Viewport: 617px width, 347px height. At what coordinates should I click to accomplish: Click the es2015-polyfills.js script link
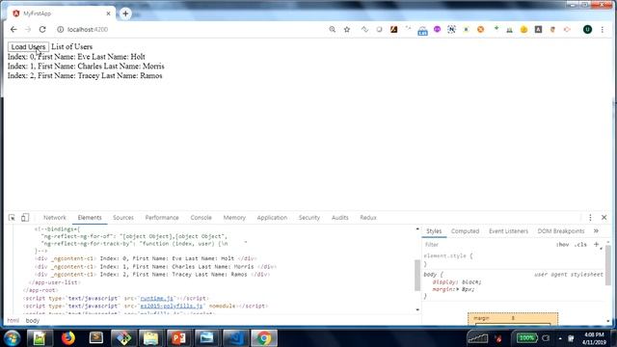pos(172,306)
